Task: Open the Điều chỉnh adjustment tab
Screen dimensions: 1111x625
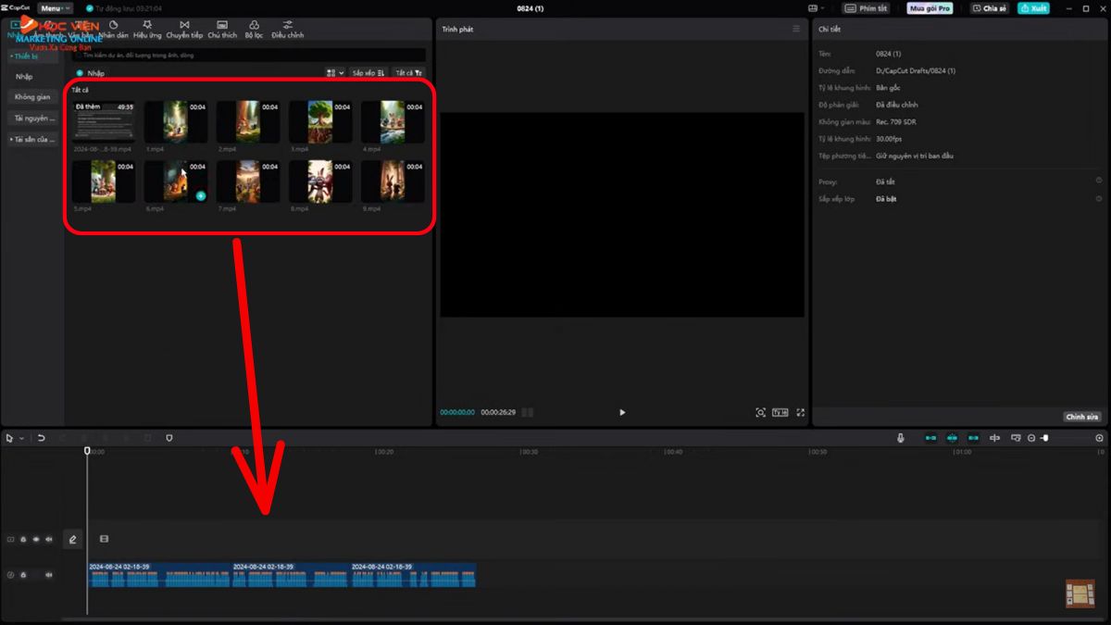Action: click(287, 29)
